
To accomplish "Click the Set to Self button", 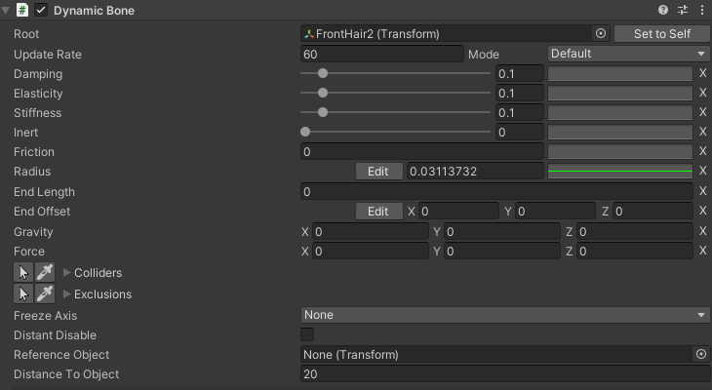I will tap(661, 33).
